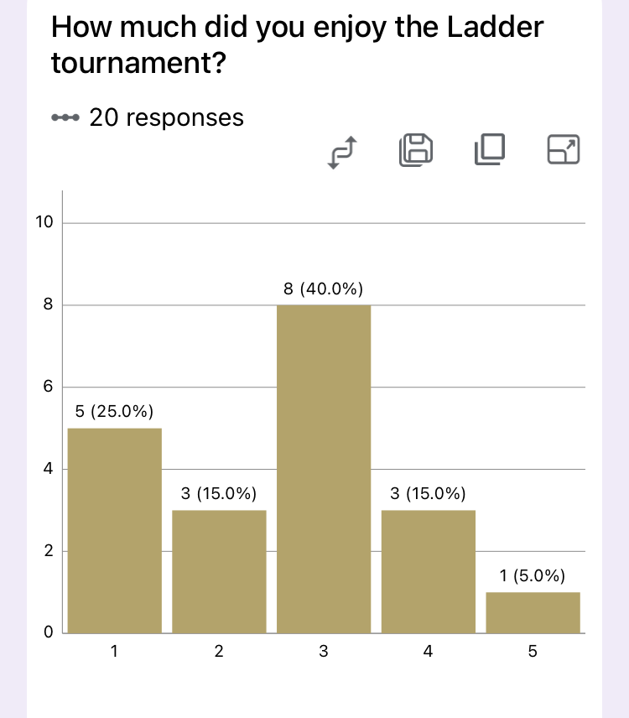Click the save chart icon
The width and height of the screenshot is (629, 718).
416,150
